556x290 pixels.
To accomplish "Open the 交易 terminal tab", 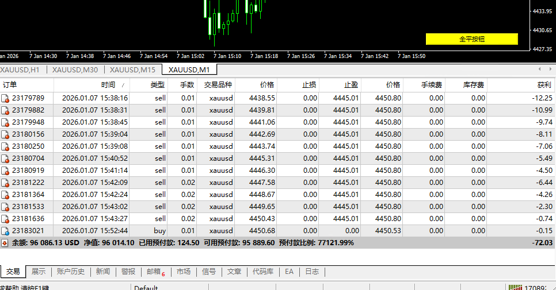I will (13, 271).
